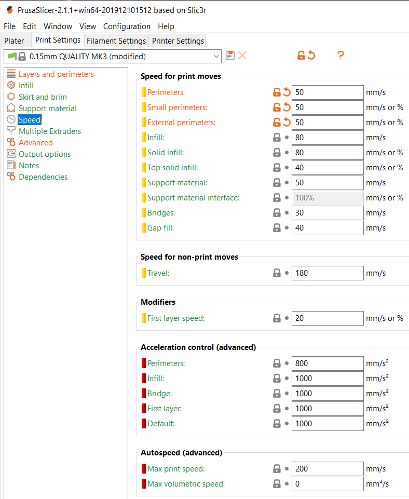Image resolution: width=409 pixels, height=499 pixels.
Task: Click the orange question mark help icon
Action: 340,56
